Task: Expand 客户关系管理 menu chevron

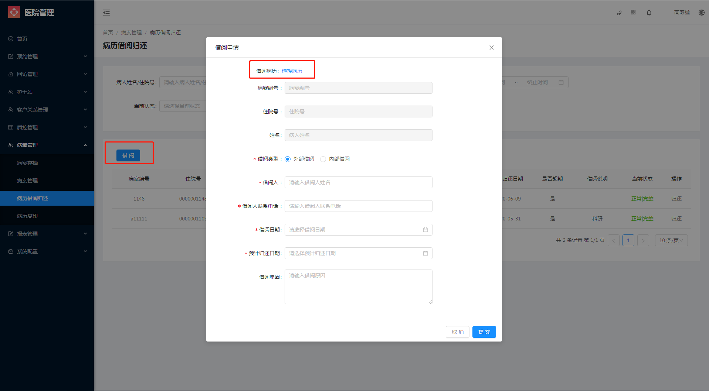Action: click(85, 110)
